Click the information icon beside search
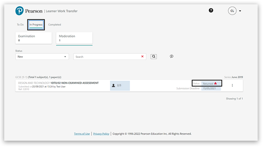Image resolution: width=264 pixels, height=147 pixels. pos(171,57)
